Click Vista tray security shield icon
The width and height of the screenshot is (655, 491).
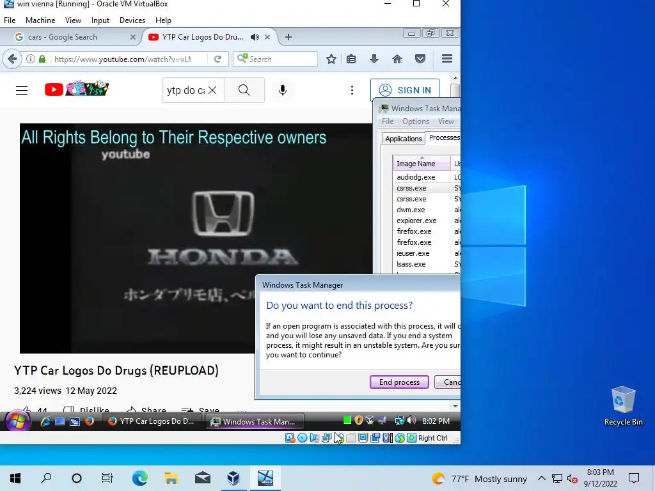pos(358,421)
